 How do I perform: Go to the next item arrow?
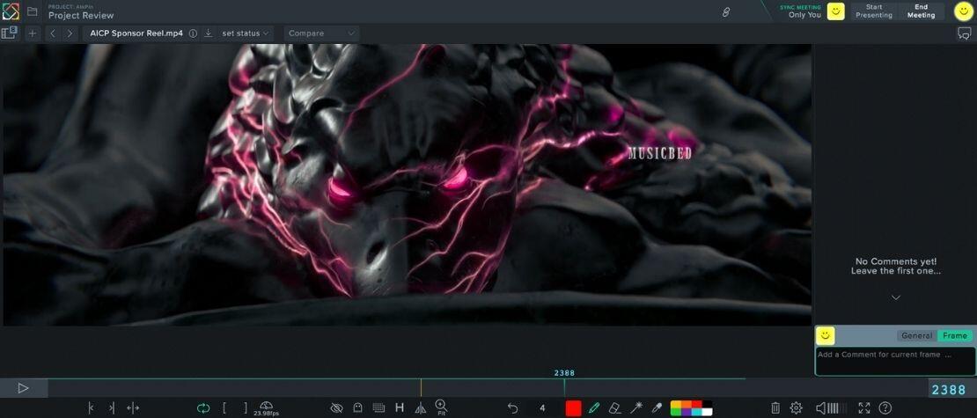(70, 33)
